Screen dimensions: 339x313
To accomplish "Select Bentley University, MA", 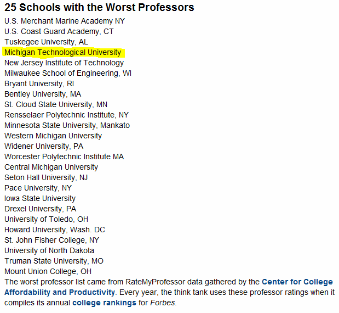I will click(43, 94).
